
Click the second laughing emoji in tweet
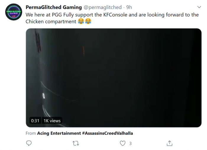88,21
